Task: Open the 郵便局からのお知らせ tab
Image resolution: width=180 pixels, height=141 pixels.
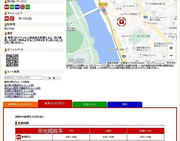Action: (x=20, y=104)
